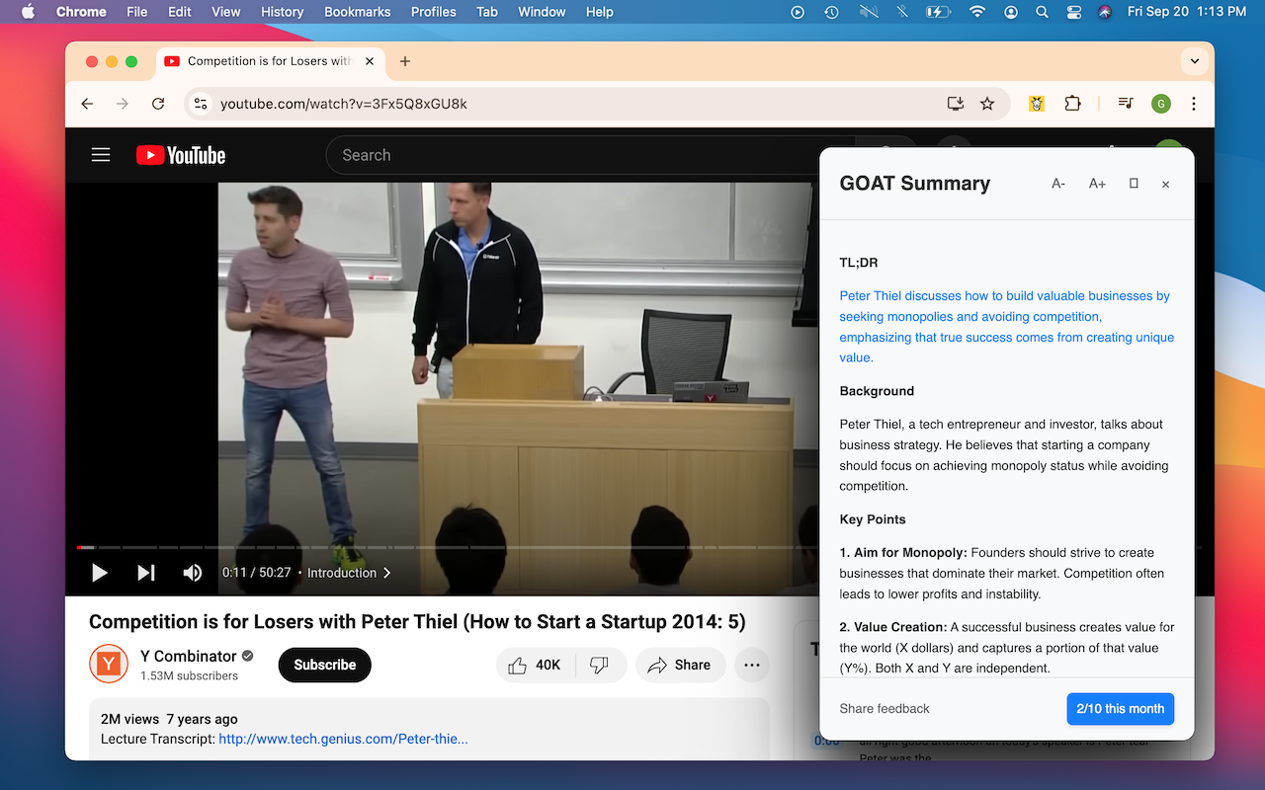Image resolution: width=1265 pixels, height=790 pixels.
Task: Open the View menu
Action: coord(226,12)
